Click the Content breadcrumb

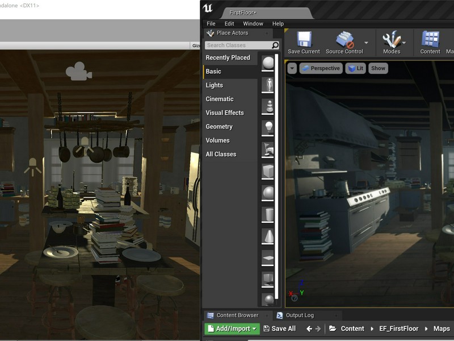[352, 328]
